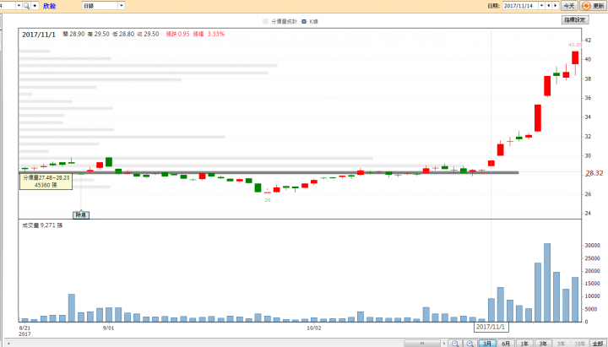Toggle the K線 legend item
This screenshot has width=608, height=347.
pyautogui.click(x=310, y=21)
